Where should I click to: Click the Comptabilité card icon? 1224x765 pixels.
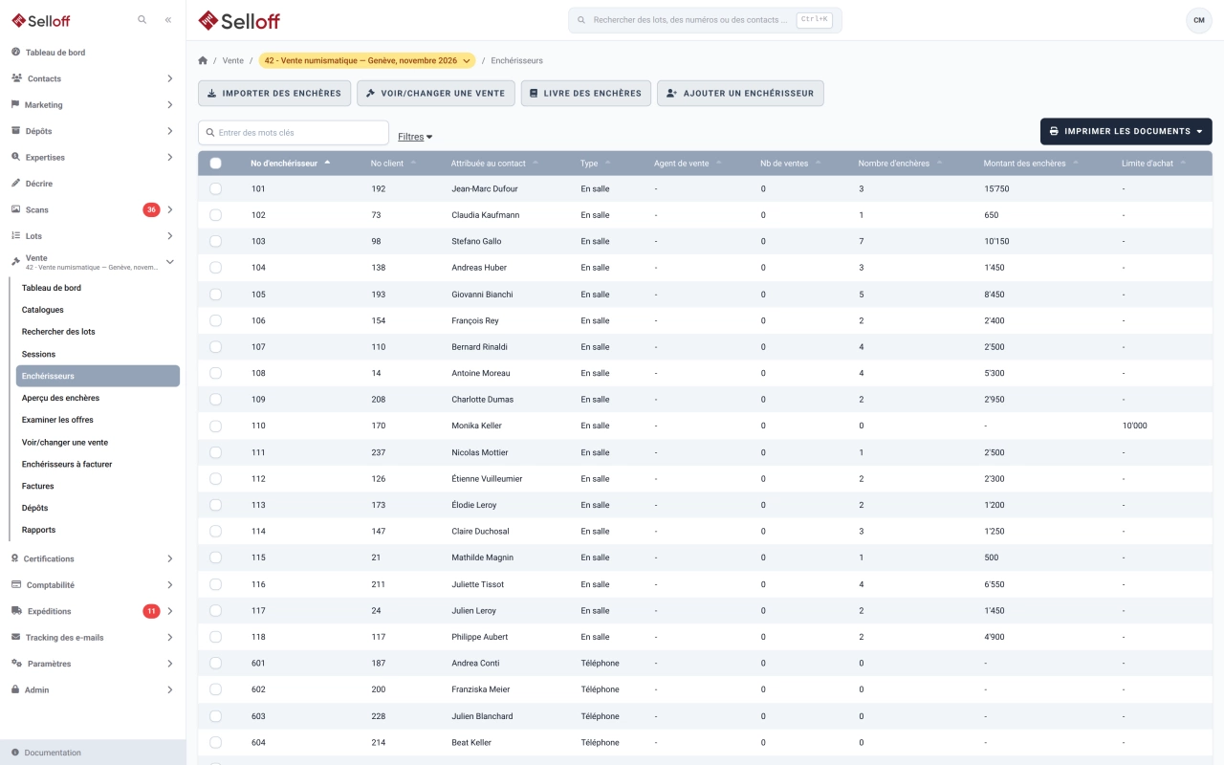coord(16,584)
